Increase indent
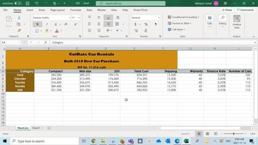Screen dimensions: 258x145 [x=99, y=31]
